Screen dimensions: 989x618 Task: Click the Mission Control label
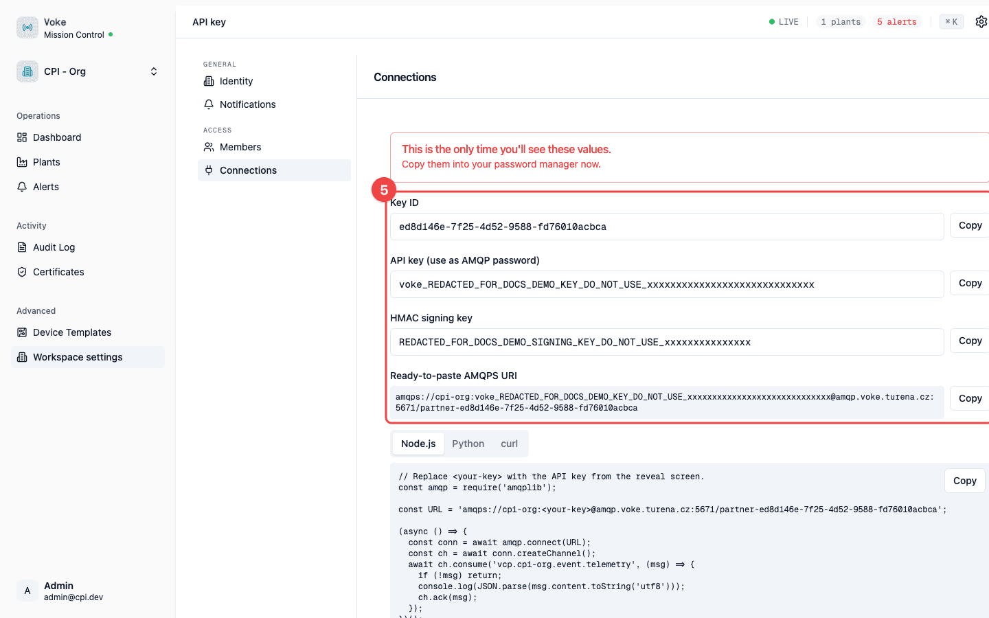pyautogui.click(x=74, y=35)
